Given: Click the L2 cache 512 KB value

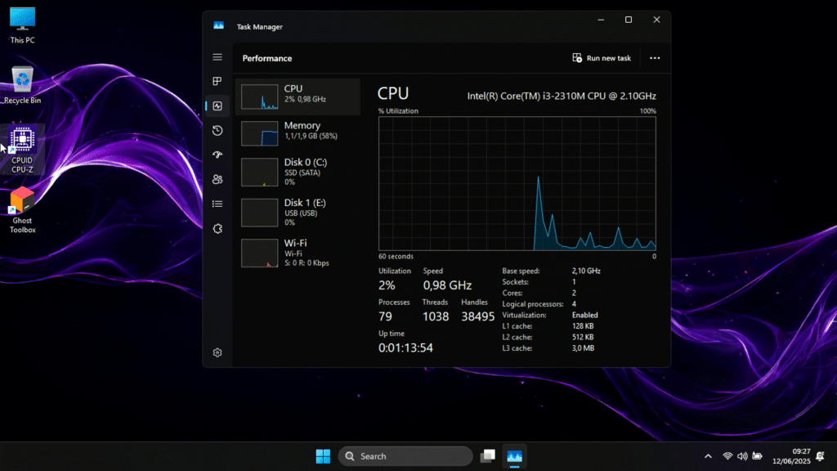Looking at the screenshot, I should [582, 337].
